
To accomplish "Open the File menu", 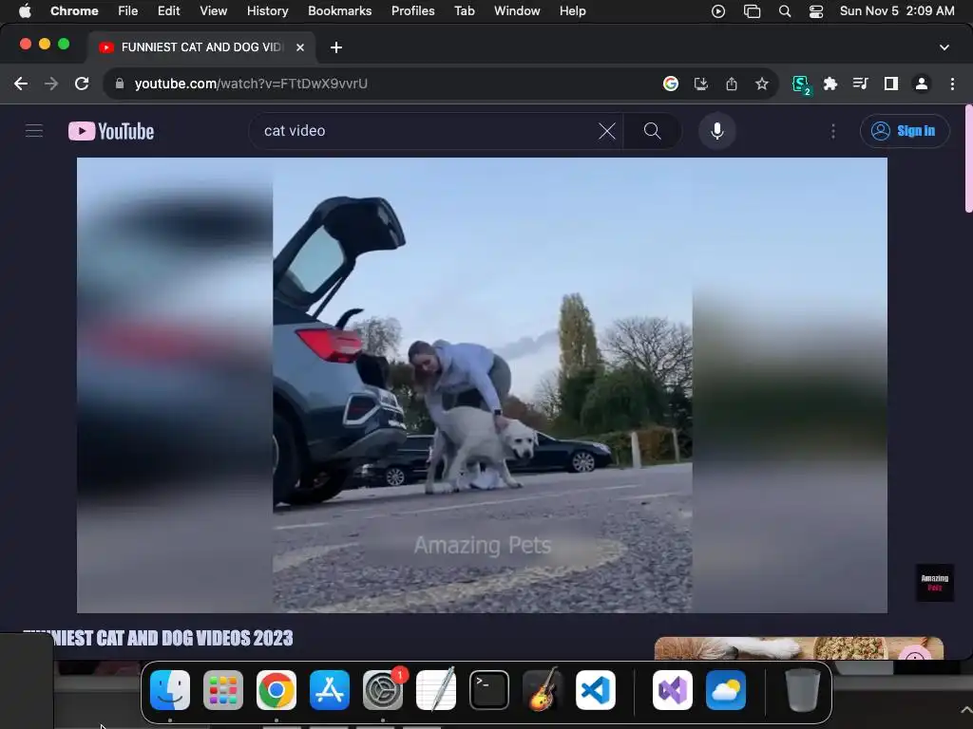I will point(128,11).
